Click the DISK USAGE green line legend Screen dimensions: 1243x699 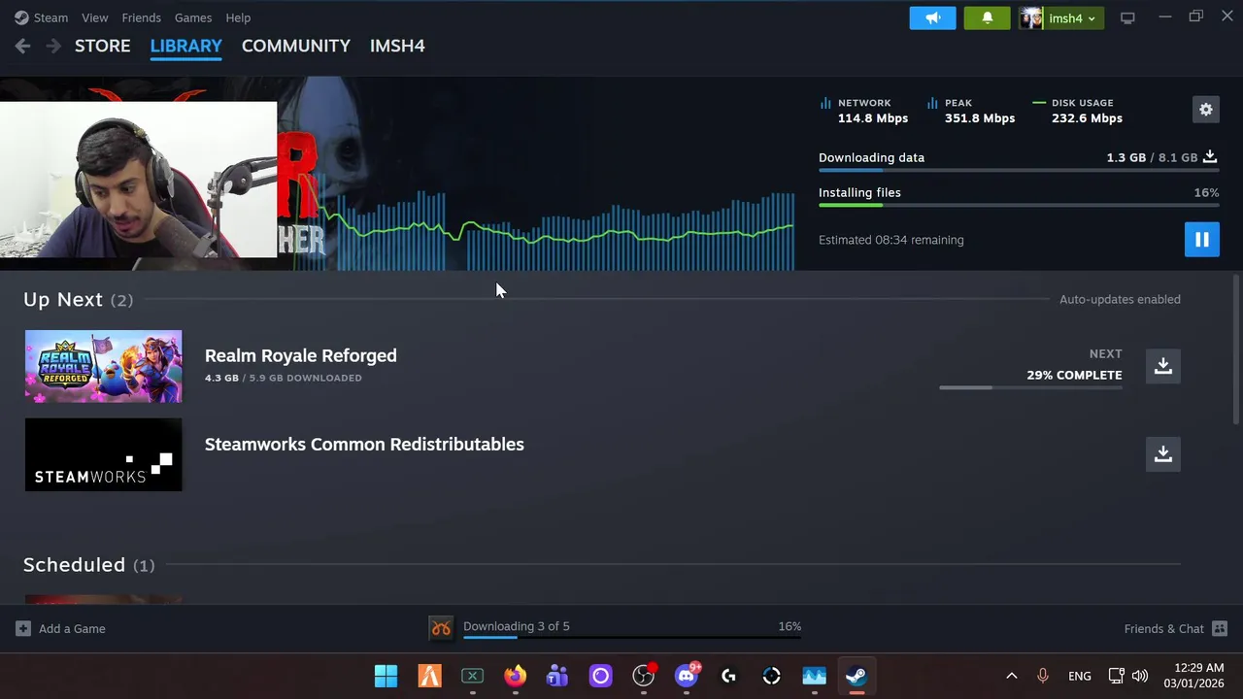point(1039,103)
